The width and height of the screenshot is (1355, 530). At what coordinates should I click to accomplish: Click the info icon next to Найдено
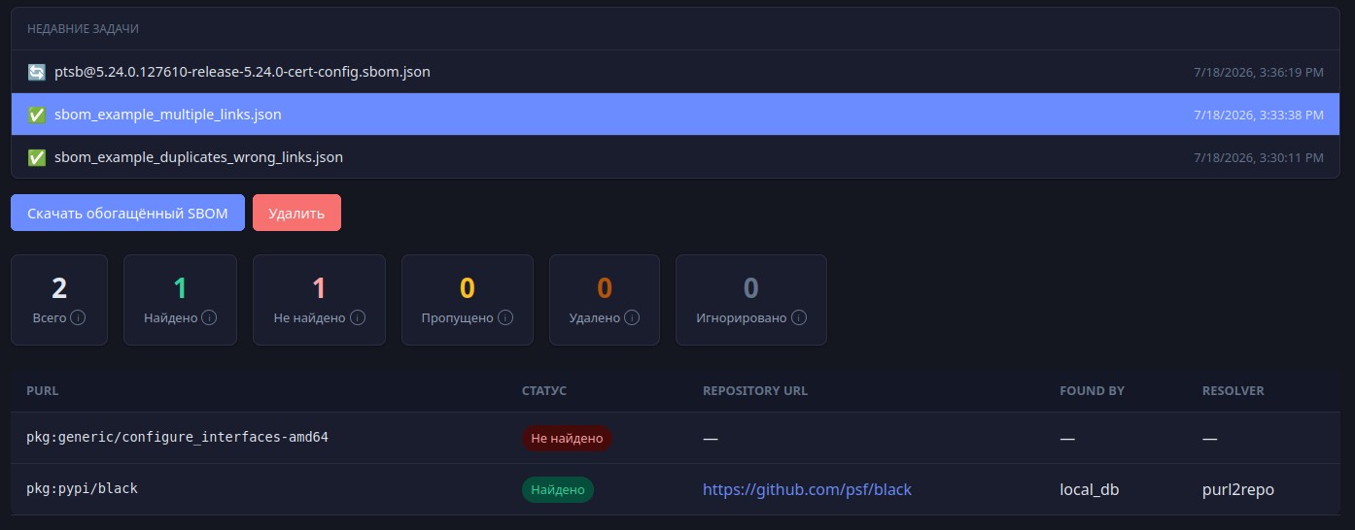(x=209, y=317)
